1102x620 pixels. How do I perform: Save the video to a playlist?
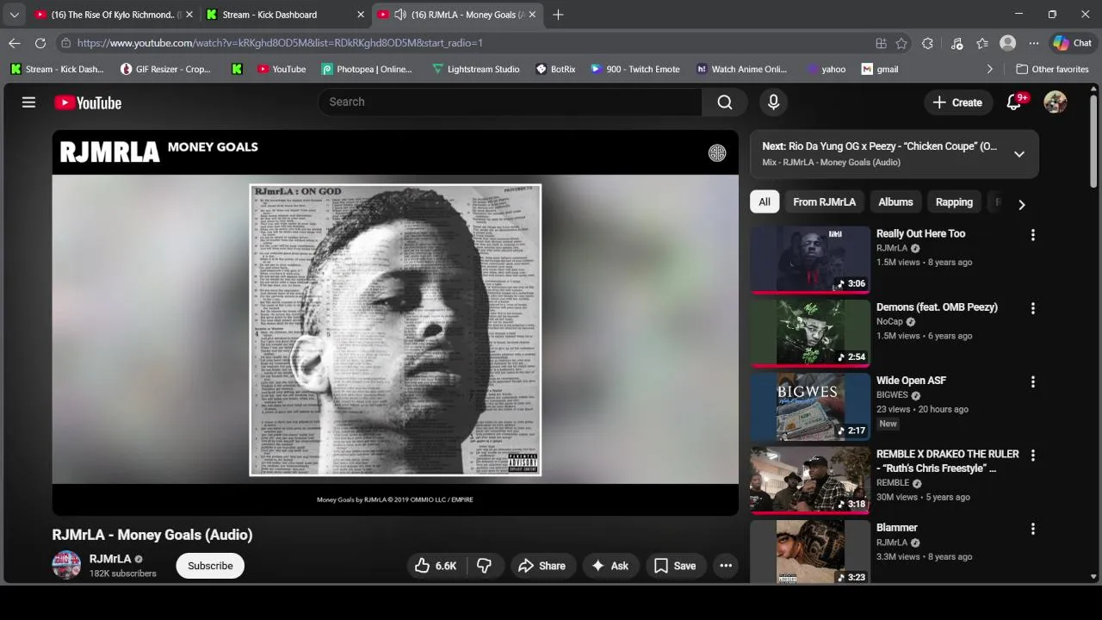pyautogui.click(x=675, y=566)
